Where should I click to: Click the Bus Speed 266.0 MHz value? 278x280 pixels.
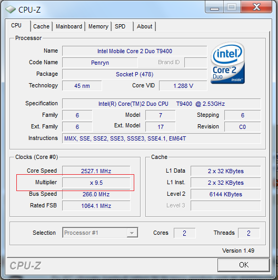96,194
